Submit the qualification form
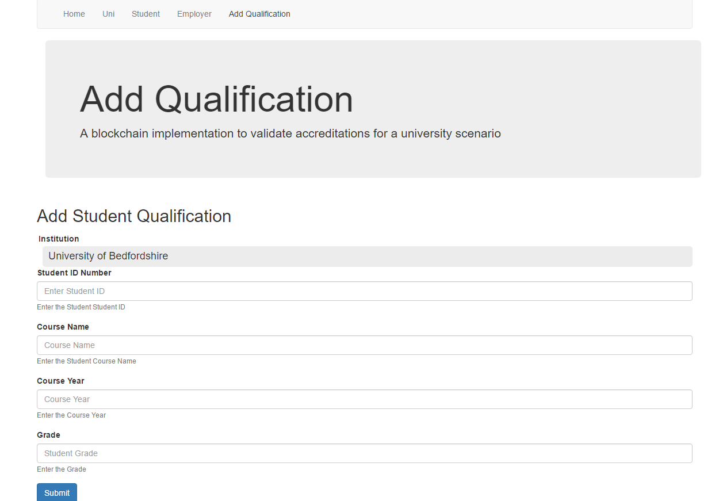This screenshot has width=715, height=501. 57,493
